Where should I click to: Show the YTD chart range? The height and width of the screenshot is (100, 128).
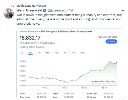click(56, 53)
